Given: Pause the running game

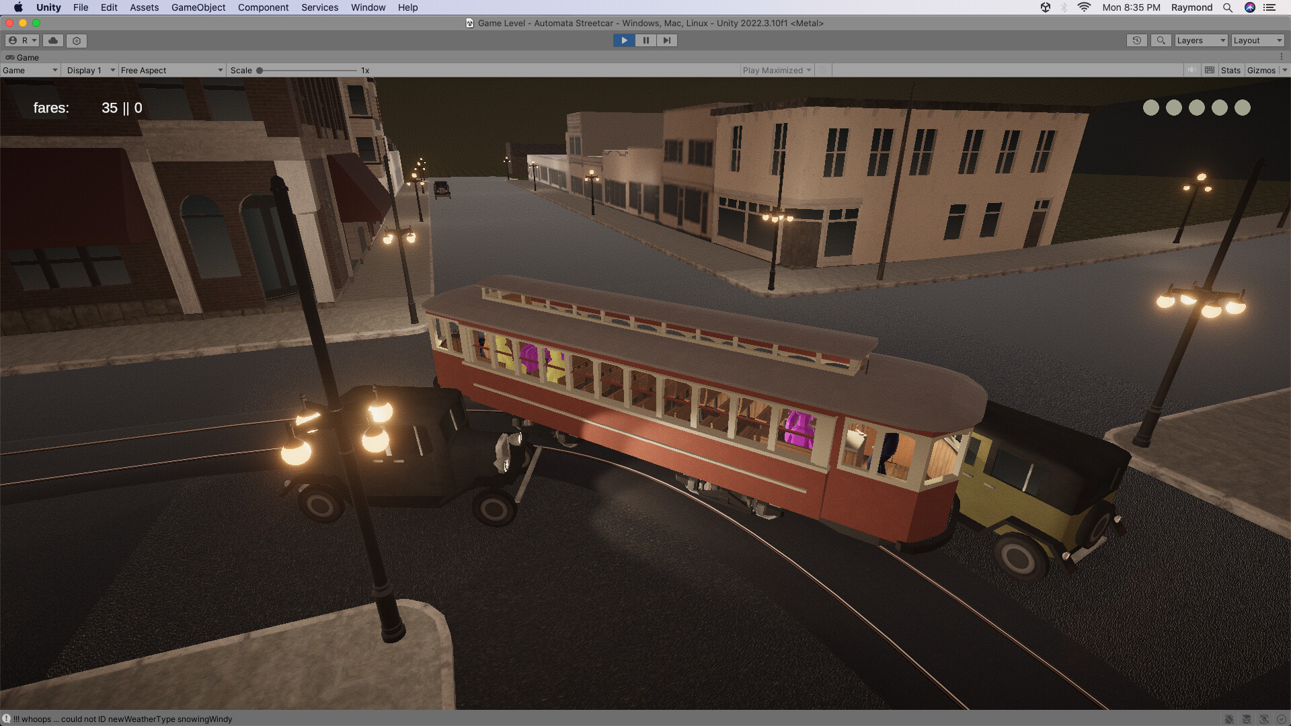Looking at the screenshot, I should pos(645,40).
